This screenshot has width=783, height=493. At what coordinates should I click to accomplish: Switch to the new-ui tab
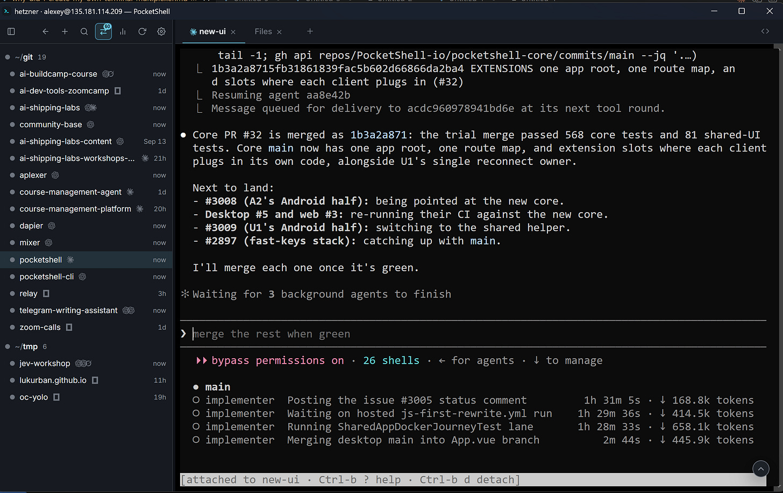pos(213,32)
